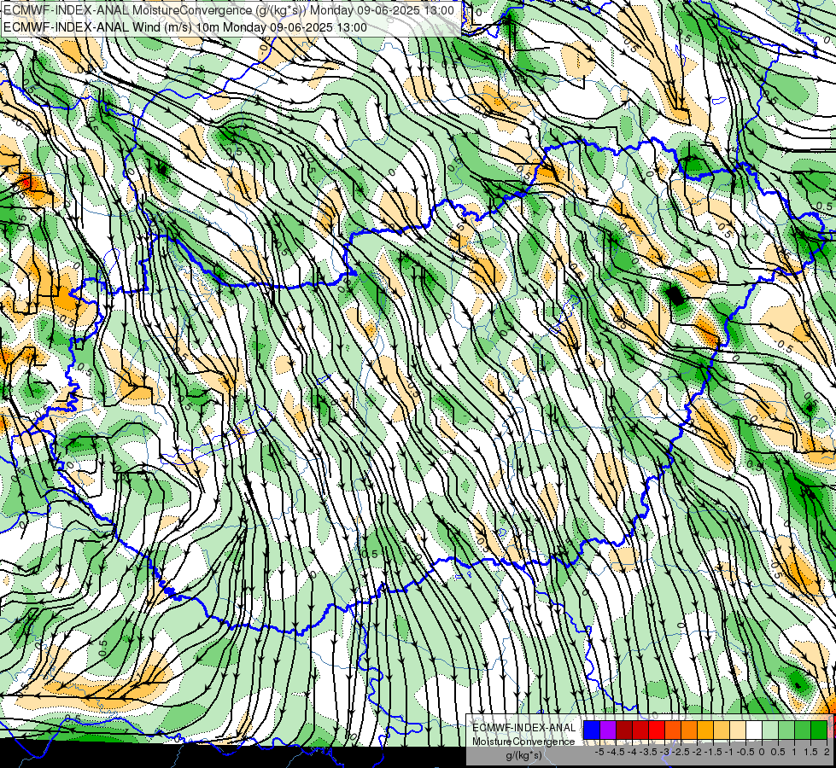Image resolution: width=836 pixels, height=768 pixels.
Task: Click the legend label 'ECMWF-INDEX-ANAL'
Action: (524, 728)
